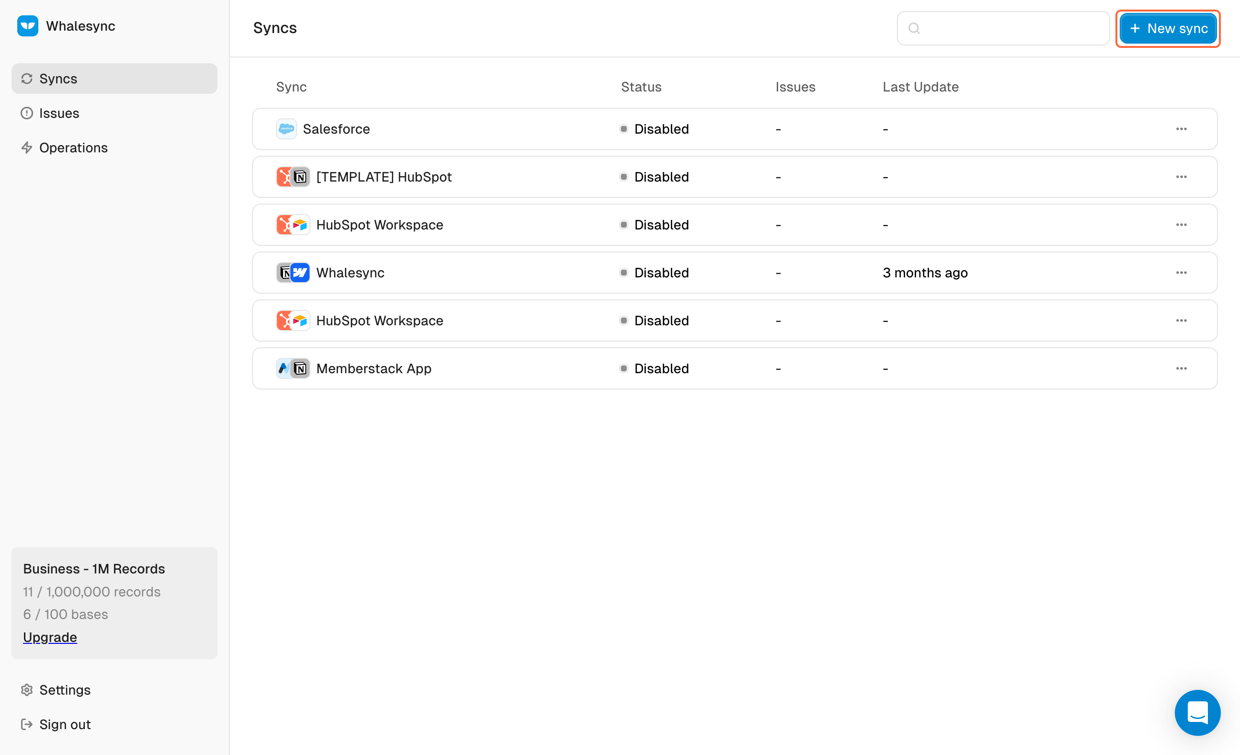This screenshot has width=1240, height=755.
Task: Click the HubSpot icon in the [TEMPLATE] HubSpot row
Action: click(x=284, y=177)
